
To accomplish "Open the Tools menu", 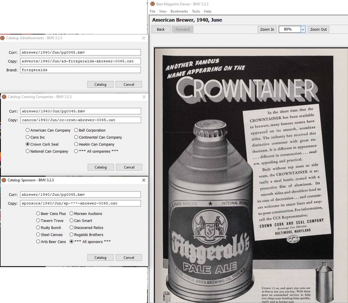I will pyautogui.click(x=196, y=11).
